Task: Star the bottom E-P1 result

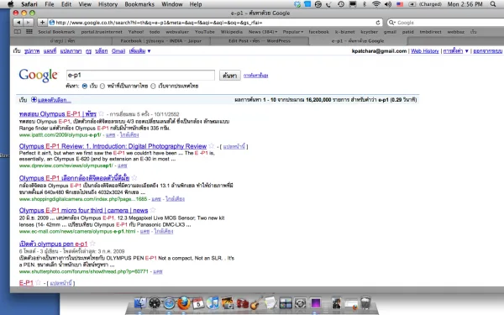Action: (x=39, y=282)
